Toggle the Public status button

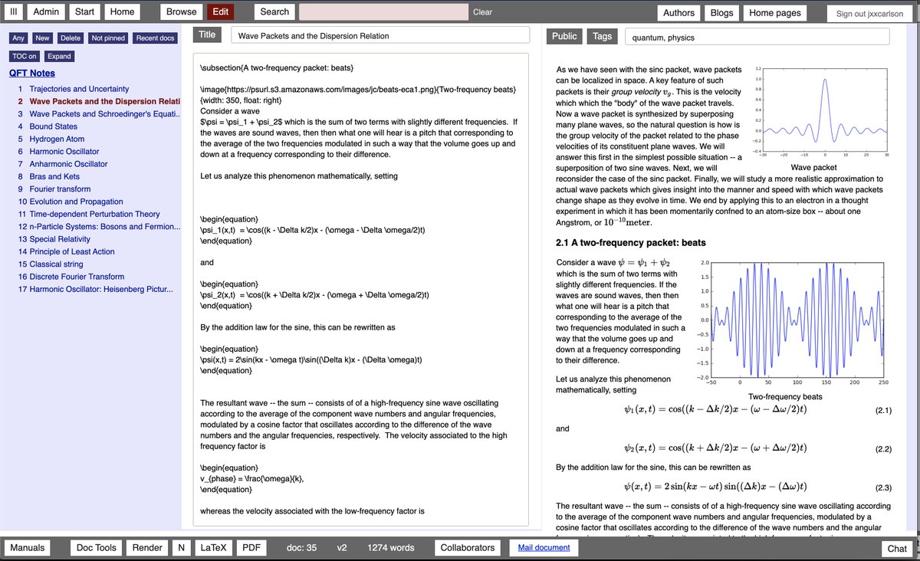(564, 36)
